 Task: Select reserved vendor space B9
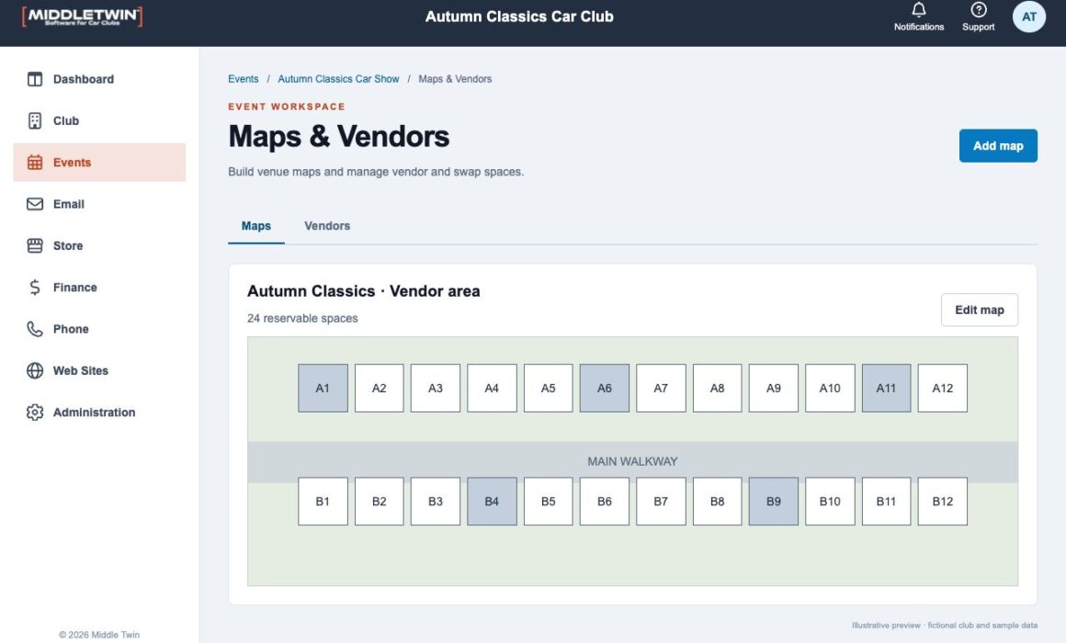click(774, 502)
